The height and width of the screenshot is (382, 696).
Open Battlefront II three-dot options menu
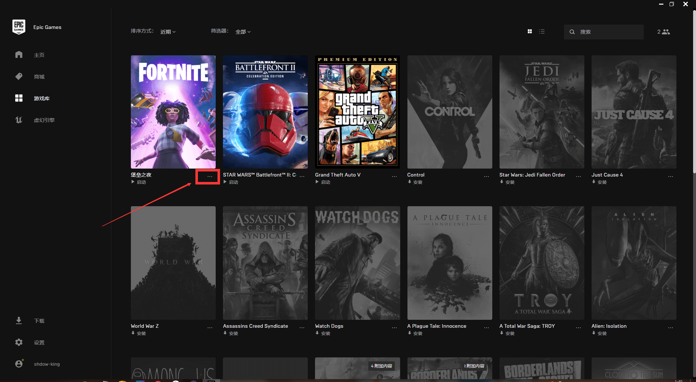(x=302, y=176)
